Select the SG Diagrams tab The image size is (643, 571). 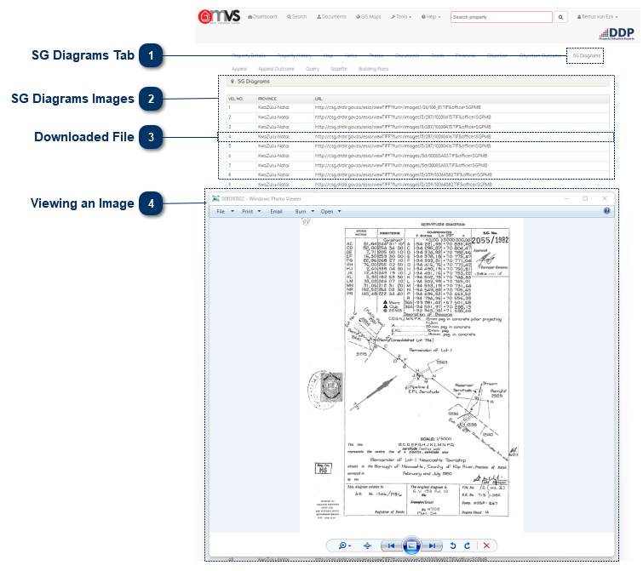586,55
